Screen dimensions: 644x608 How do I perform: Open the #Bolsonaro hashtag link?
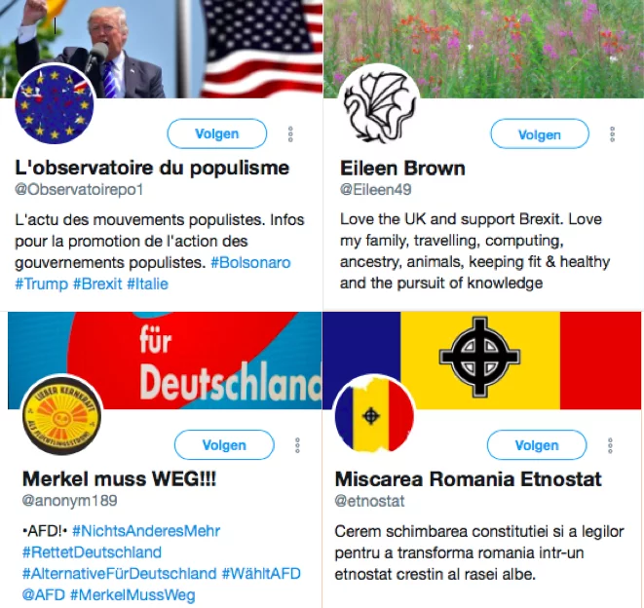tap(250, 262)
